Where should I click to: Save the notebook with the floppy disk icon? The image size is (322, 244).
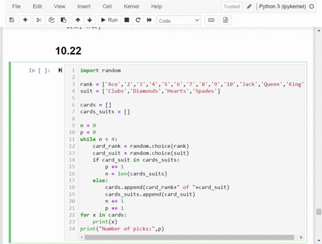point(11,20)
